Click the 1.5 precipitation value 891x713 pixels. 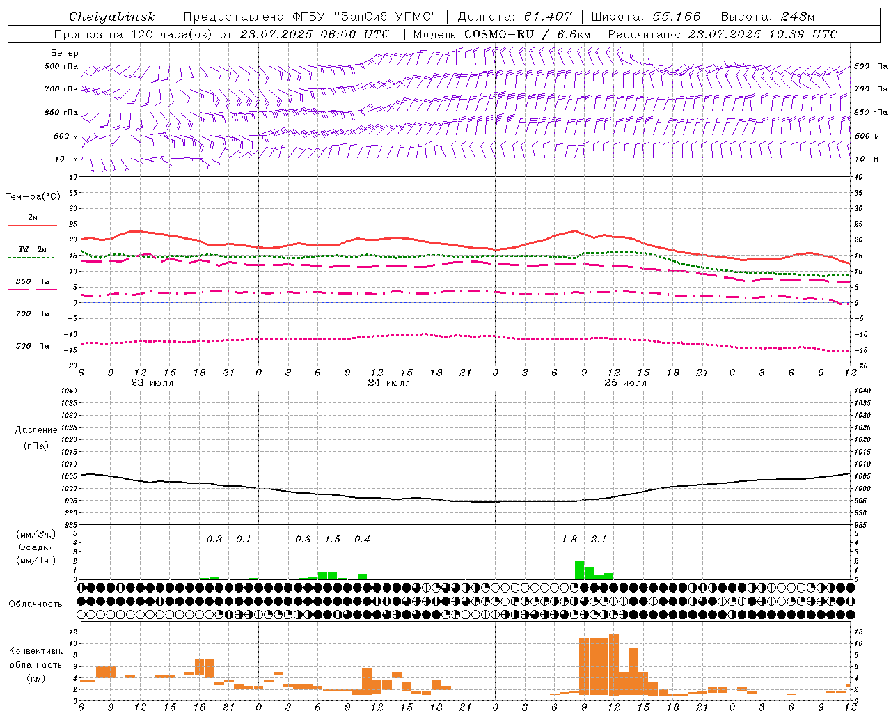click(333, 539)
